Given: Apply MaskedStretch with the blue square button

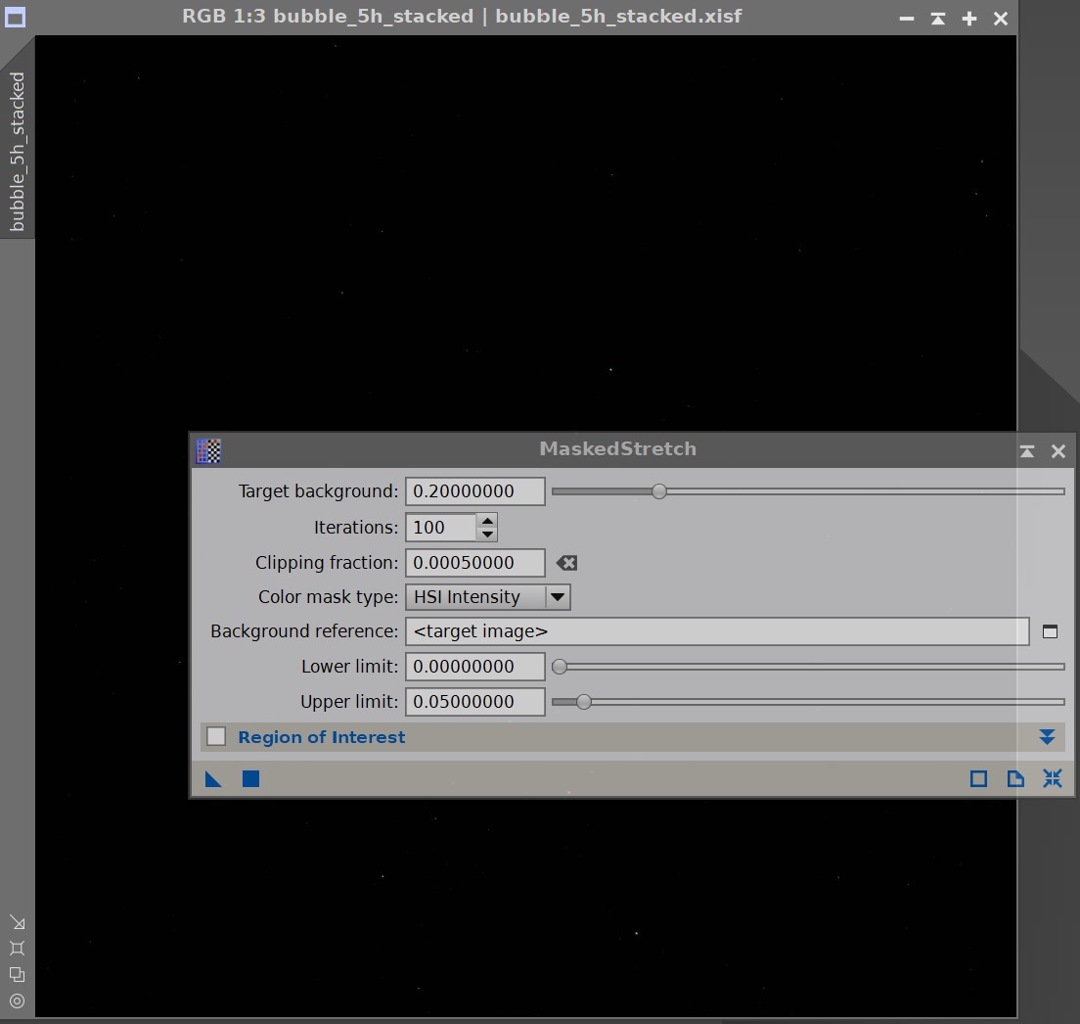Looking at the screenshot, I should 250,778.
